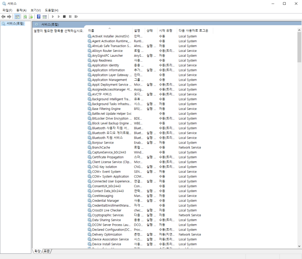This screenshot has width=302, height=259.
Task: Select the Bluetooth 지원 서비스 row
Action: [x=150, y=138]
